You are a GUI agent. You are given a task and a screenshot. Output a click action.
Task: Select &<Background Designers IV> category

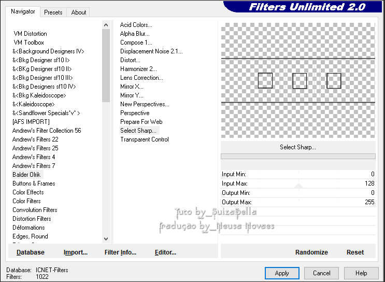click(48, 51)
